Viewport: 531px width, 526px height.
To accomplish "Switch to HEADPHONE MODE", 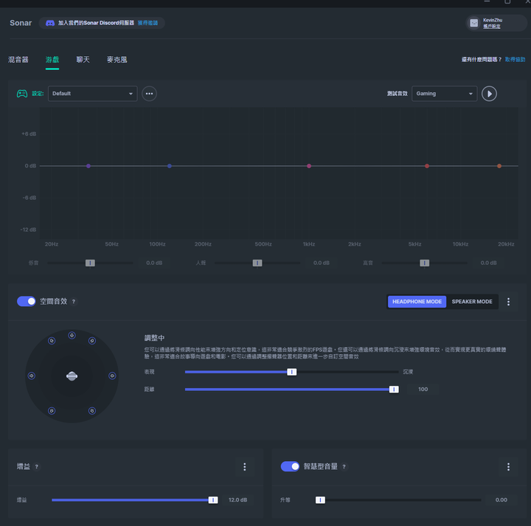I will pos(417,302).
